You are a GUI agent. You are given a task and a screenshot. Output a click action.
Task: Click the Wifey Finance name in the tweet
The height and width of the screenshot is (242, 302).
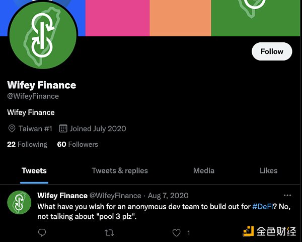pyautogui.click(x=62, y=196)
